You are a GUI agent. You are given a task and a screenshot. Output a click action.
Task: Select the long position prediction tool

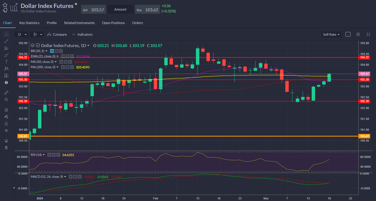click(x=6, y=76)
